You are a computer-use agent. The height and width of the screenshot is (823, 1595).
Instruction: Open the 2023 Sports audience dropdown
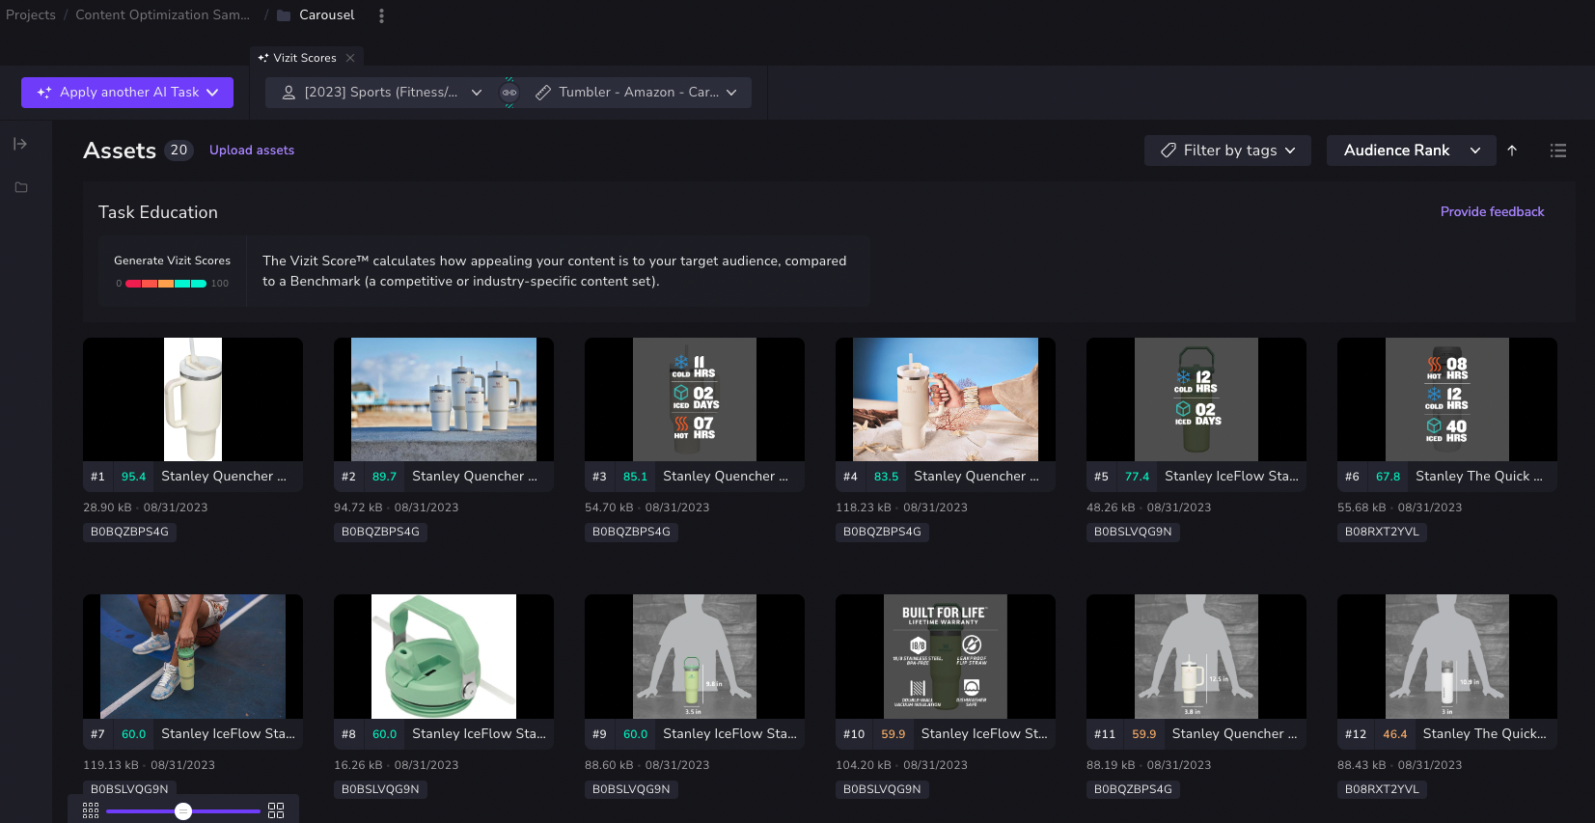(381, 93)
